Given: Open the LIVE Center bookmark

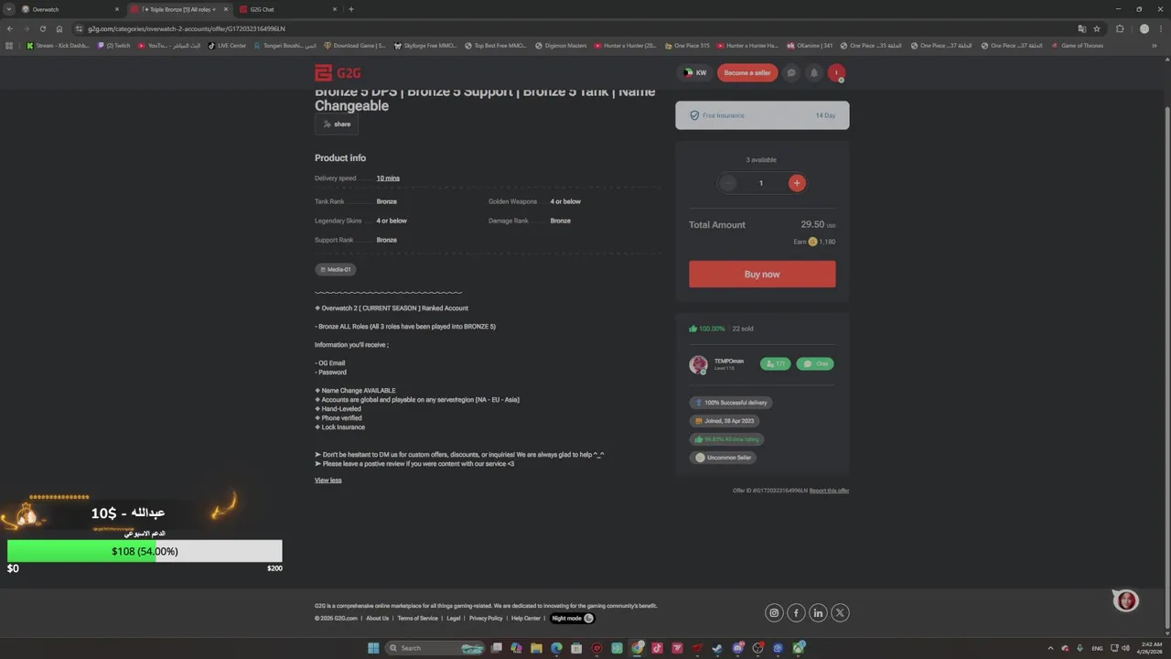Looking at the screenshot, I should (227, 46).
